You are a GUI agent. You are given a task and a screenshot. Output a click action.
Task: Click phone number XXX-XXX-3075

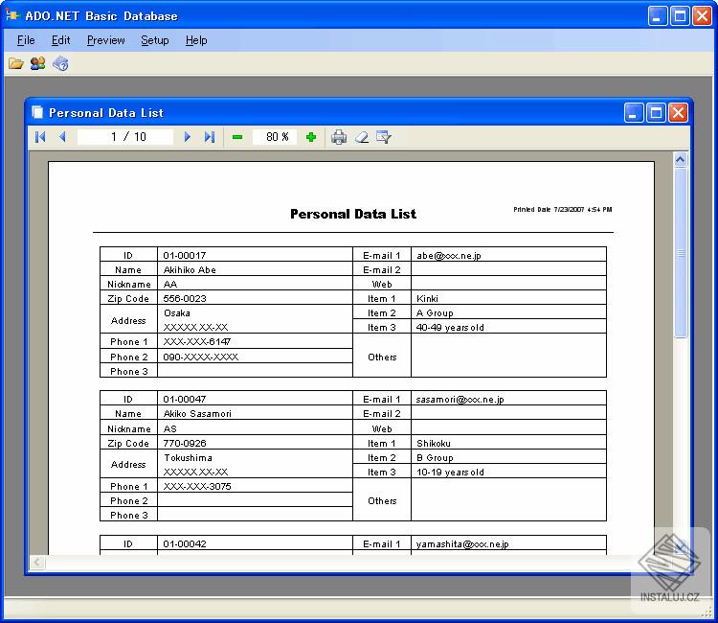(197, 486)
